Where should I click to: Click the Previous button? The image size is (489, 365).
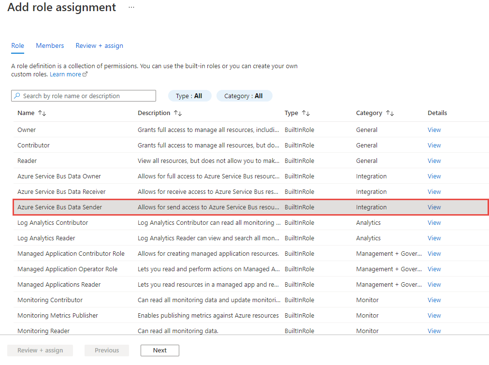pyautogui.click(x=107, y=350)
